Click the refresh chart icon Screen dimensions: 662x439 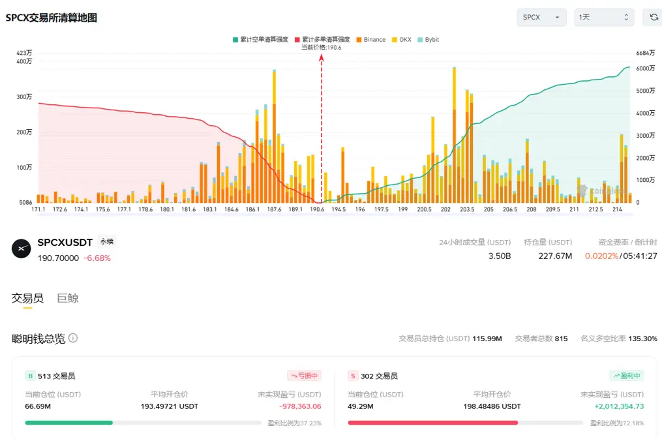coord(654,18)
